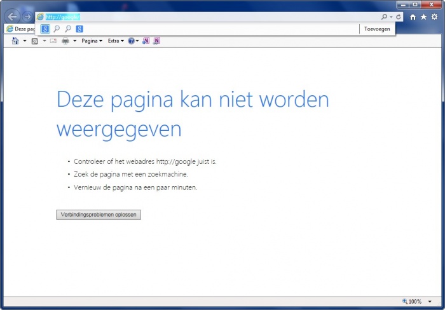This screenshot has width=445, height=310.
Task: Open the Pagina menu
Action: coord(92,41)
